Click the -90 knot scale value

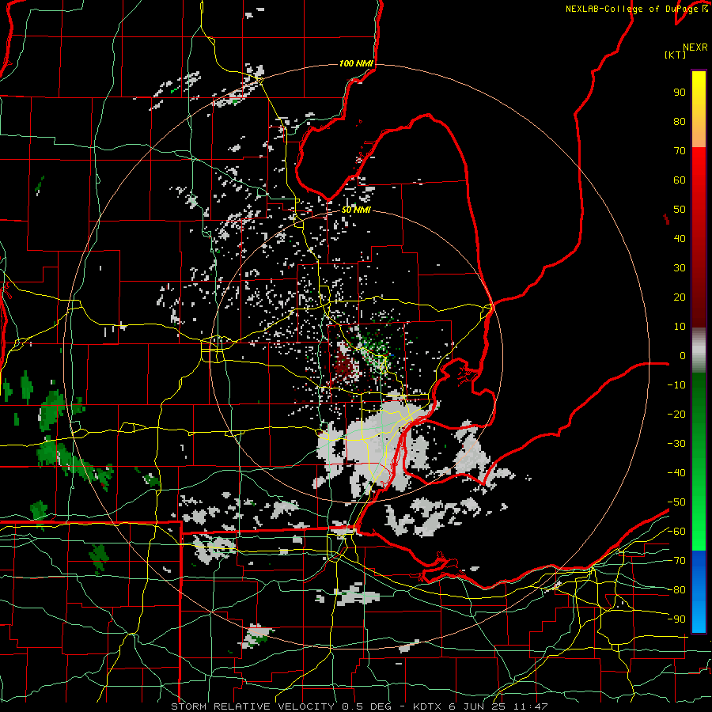coord(676,619)
